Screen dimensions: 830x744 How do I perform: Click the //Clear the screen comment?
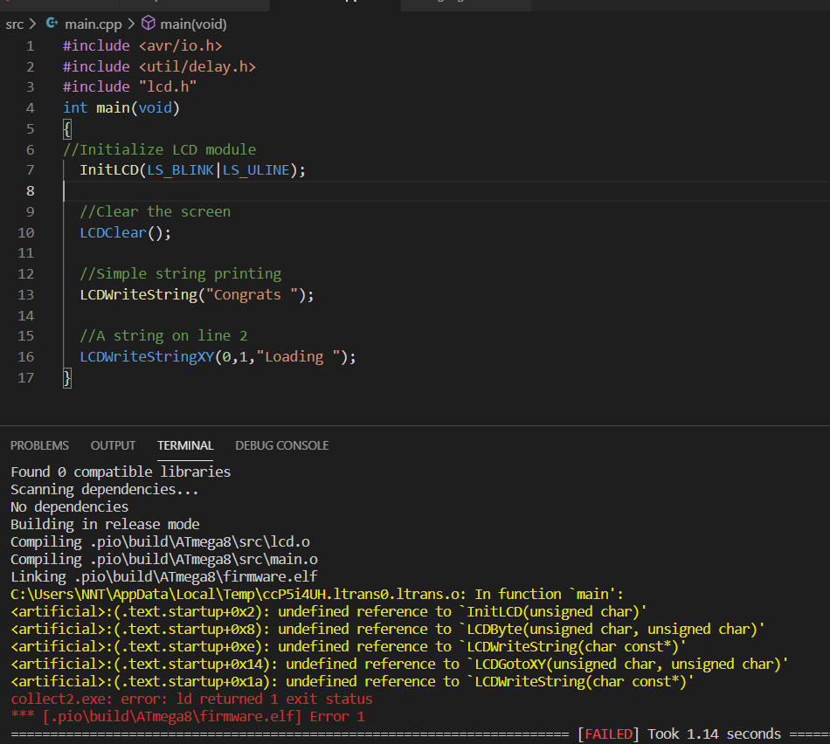point(156,211)
